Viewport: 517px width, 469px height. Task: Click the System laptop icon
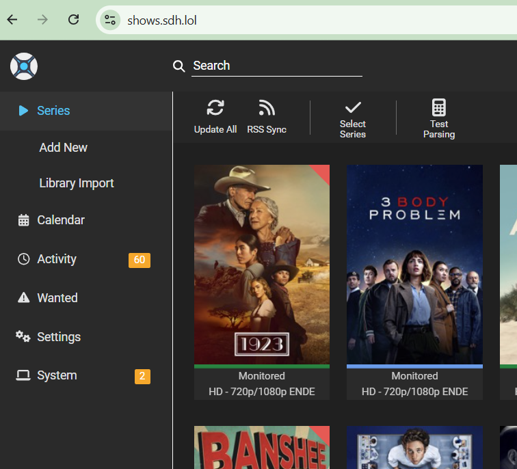coord(23,375)
